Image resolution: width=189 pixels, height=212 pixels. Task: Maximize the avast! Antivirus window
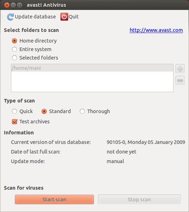[x=20, y=5]
